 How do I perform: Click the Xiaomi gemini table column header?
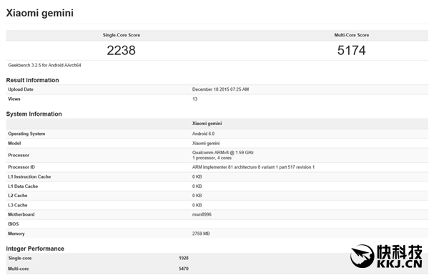coord(207,124)
